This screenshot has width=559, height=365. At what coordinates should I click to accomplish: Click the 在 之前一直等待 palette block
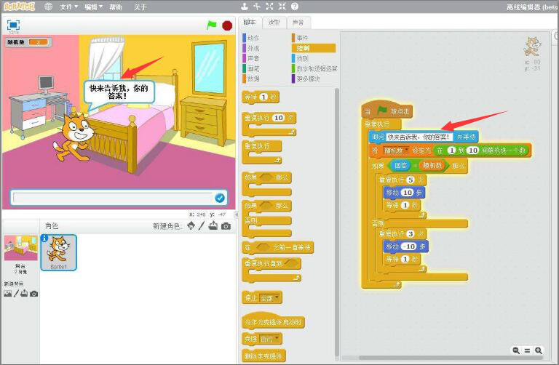click(278, 247)
